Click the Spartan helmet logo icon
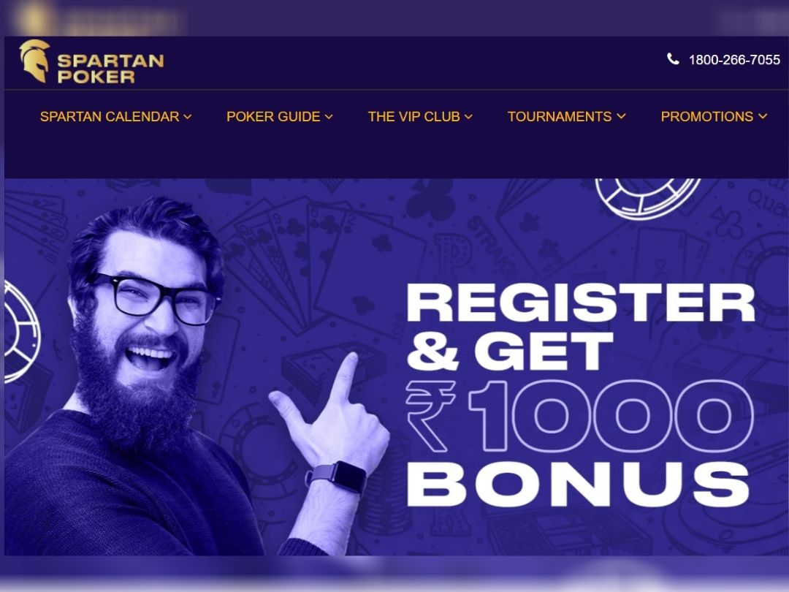This screenshot has height=592, width=789. pyautogui.click(x=34, y=61)
